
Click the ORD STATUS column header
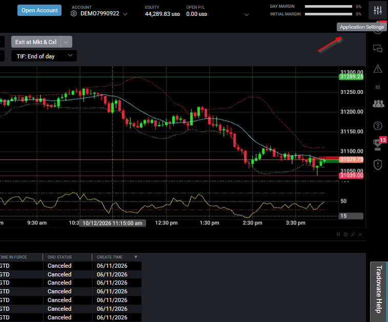point(59,257)
